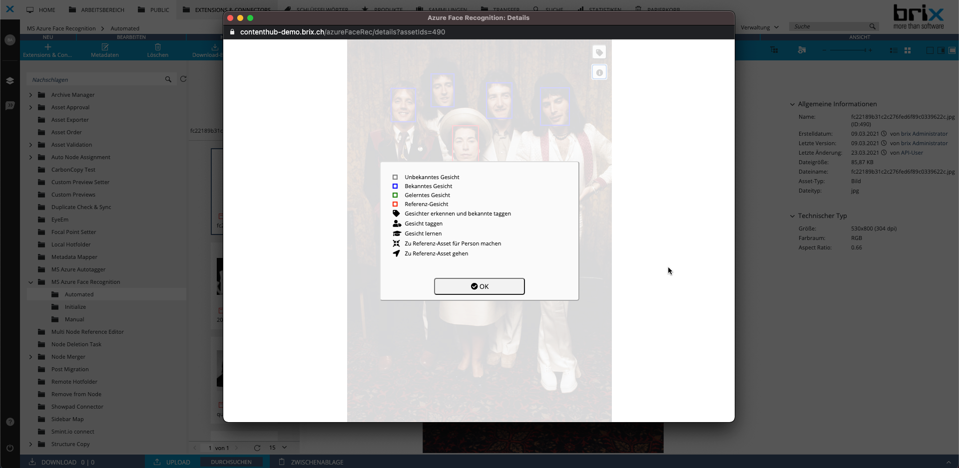
Task: Increase thumbnail size with plus button
Action: (x=870, y=50)
